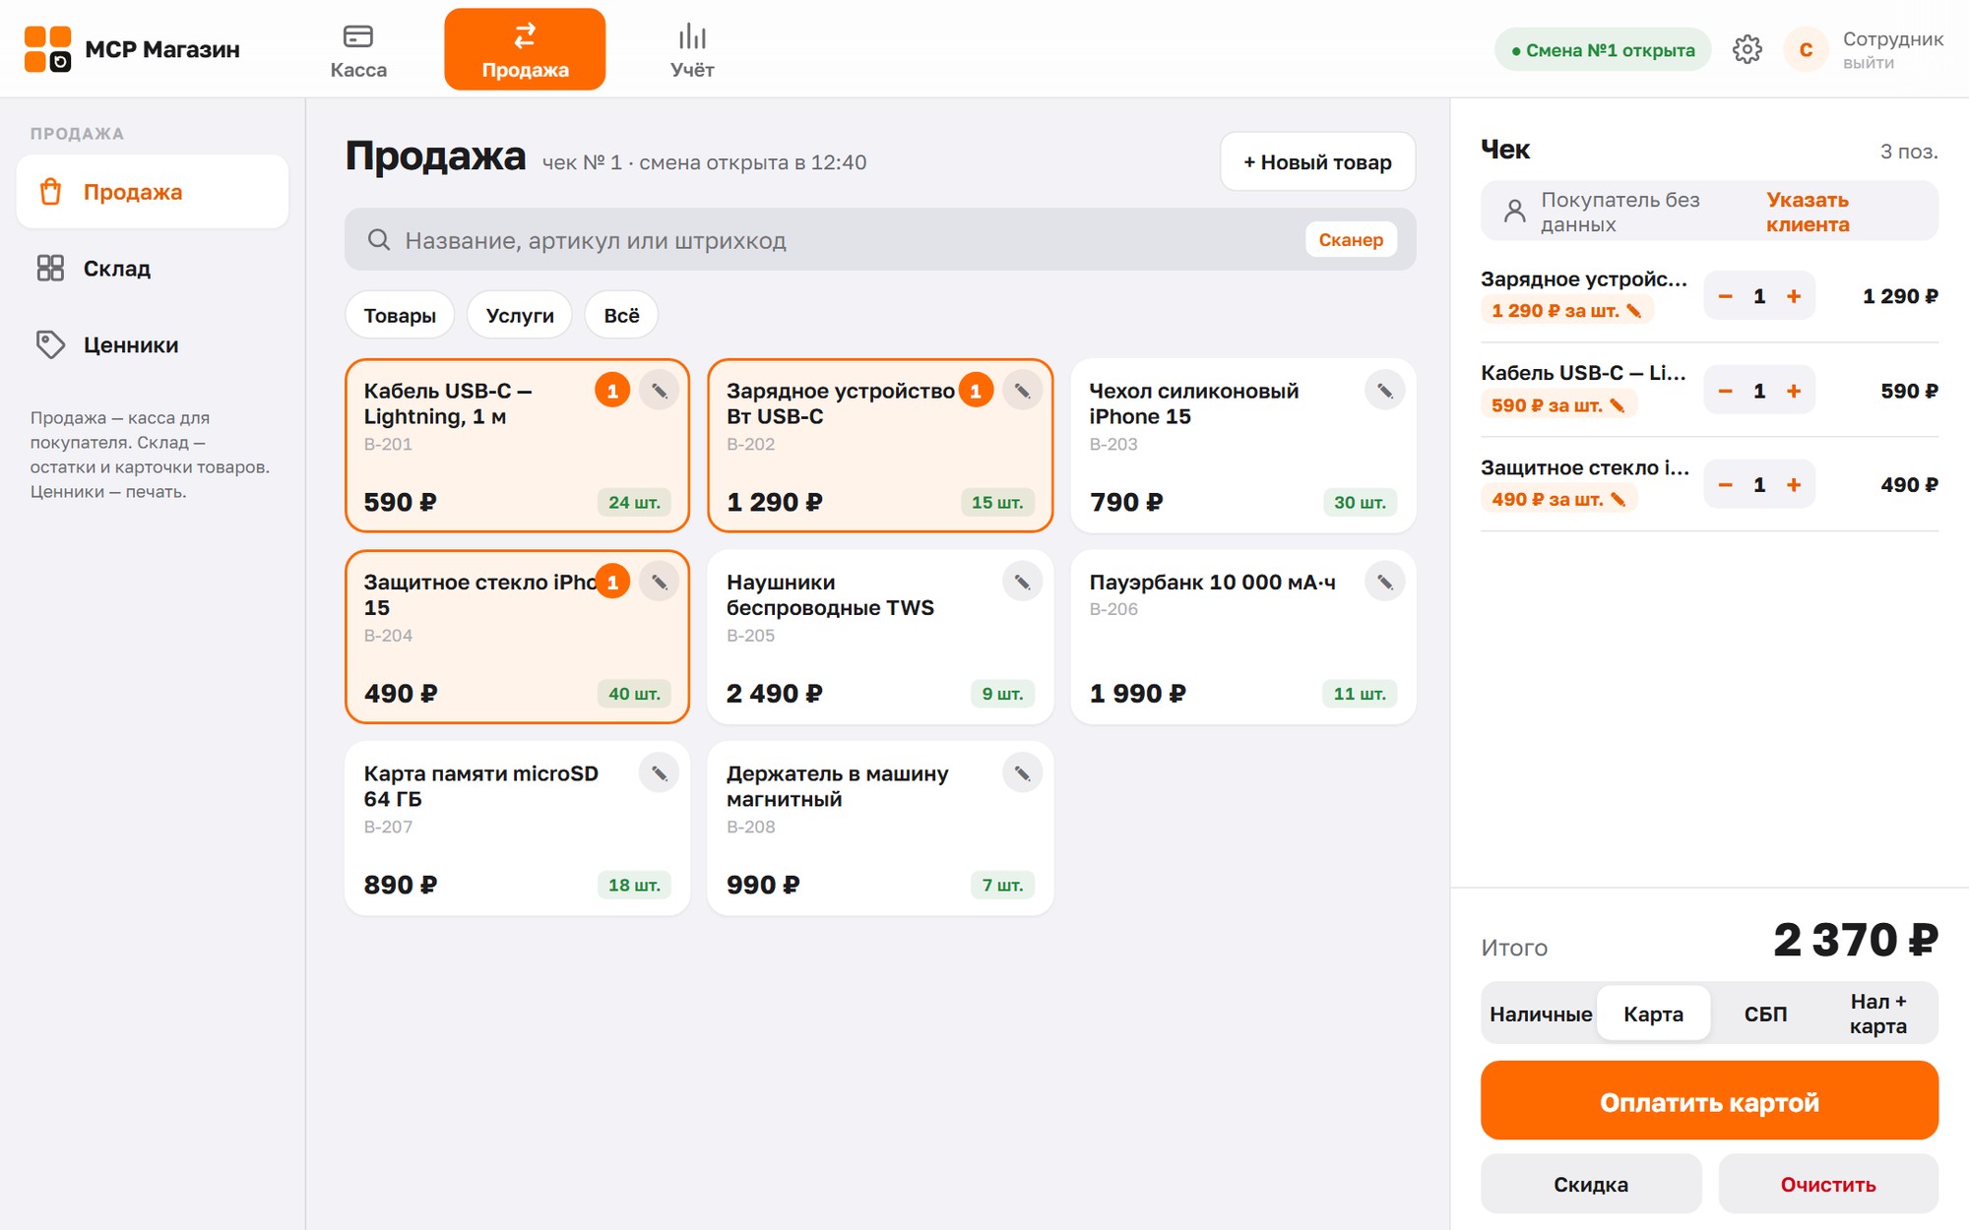The image size is (1969, 1230).
Task: Filter products by Услуги
Action: click(520, 316)
